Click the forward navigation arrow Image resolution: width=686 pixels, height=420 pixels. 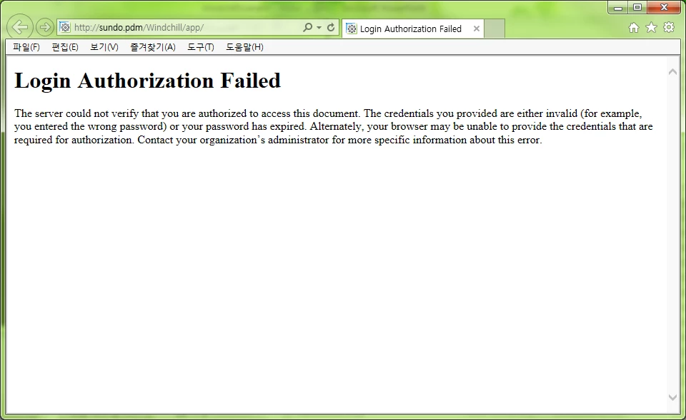pyautogui.click(x=44, y=27)
